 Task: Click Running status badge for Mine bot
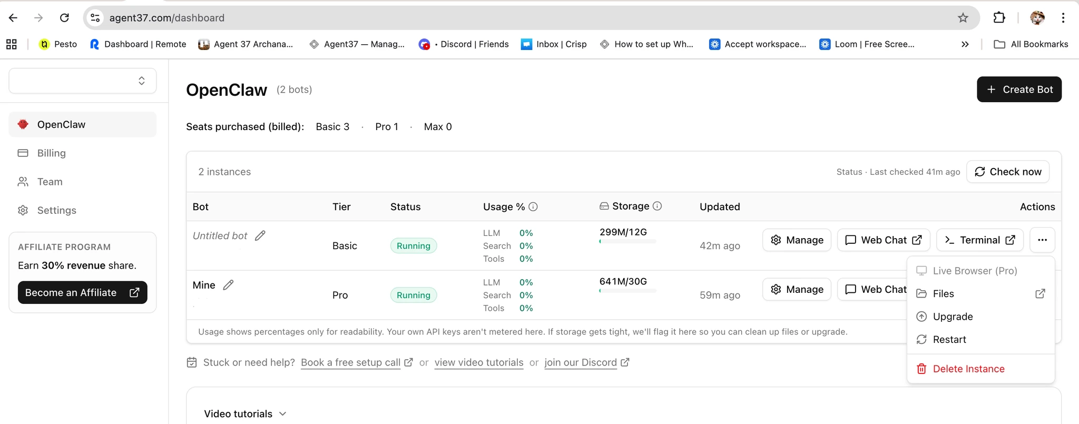(414, 295)
